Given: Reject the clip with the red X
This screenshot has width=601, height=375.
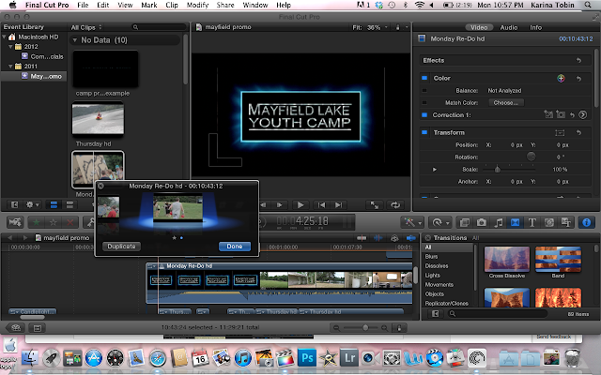Looking at the screenshot, I should [x=70, y=222].
